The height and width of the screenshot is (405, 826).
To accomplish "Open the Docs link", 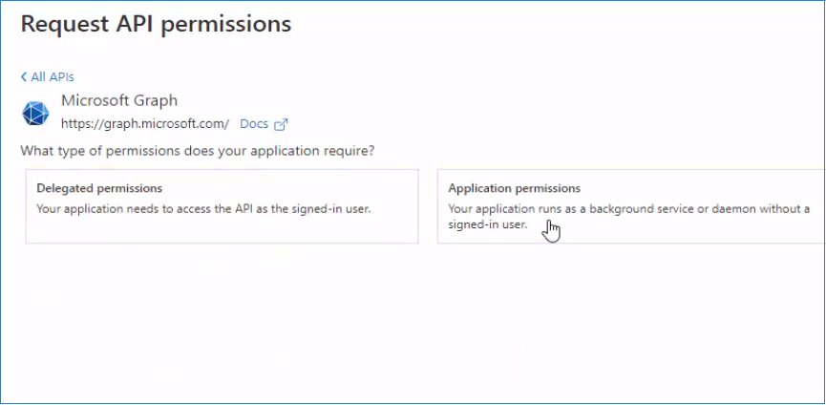I will pyautogui.click(x=254, y=124).
